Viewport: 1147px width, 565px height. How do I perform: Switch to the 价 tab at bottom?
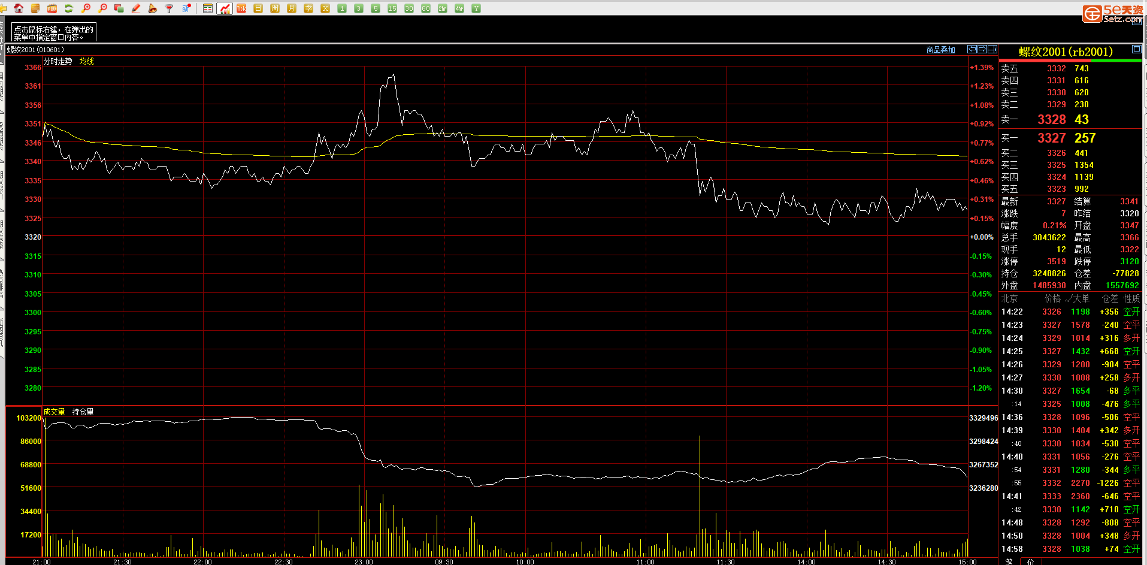[1031, 561]
